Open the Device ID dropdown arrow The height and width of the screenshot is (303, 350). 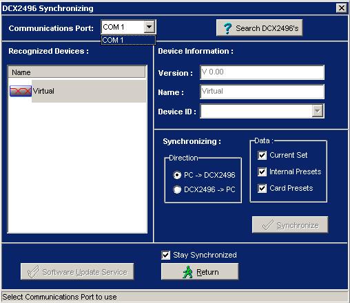point(318,111)
